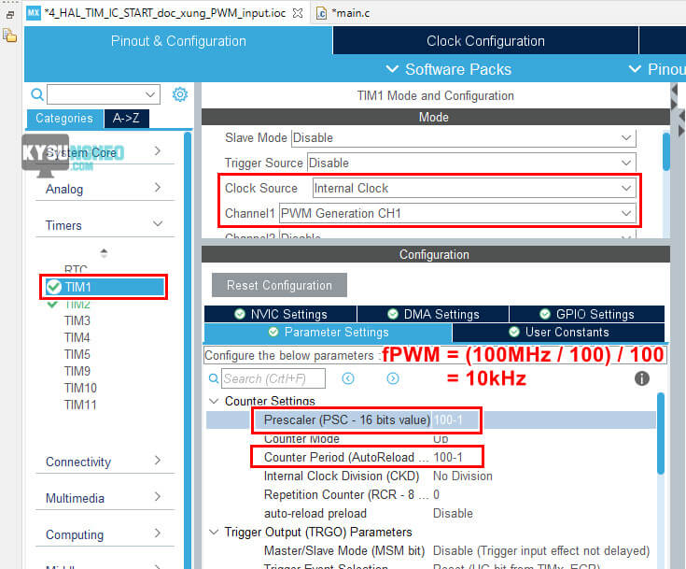This screenshot has height=569, width=686.
Task: Open the Clock Source dropdown
Action: (473, 188)
